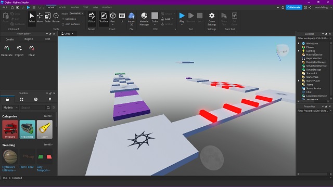
Task: Open the Terrain Editor from ribbon
Action: [x=92, y=18]
